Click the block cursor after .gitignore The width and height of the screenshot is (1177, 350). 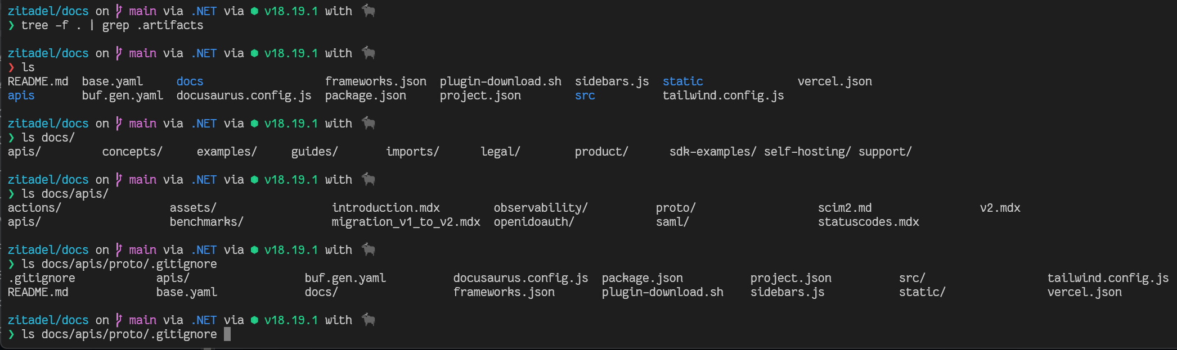pyautogui.click(x=227, y=334)
